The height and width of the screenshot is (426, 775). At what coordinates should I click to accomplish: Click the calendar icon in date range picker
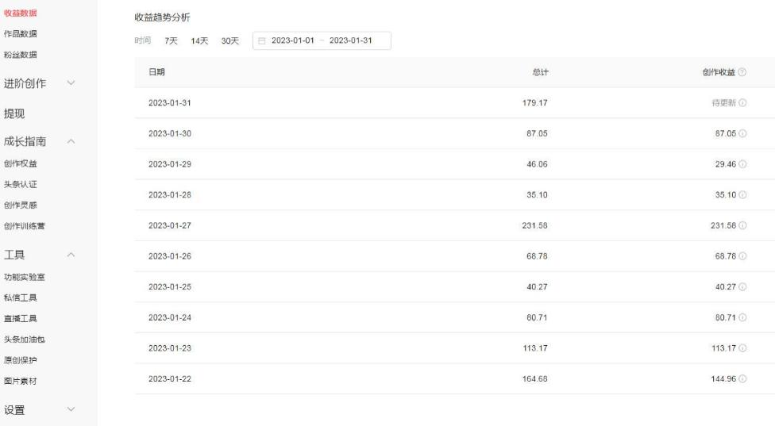[x=261, y=41]
